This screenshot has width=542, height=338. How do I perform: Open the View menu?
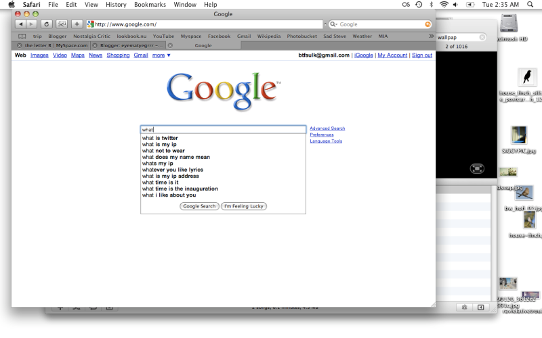point(91,5)
